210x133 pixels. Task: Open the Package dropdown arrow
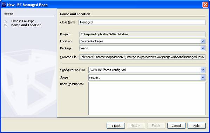point(203,48)
